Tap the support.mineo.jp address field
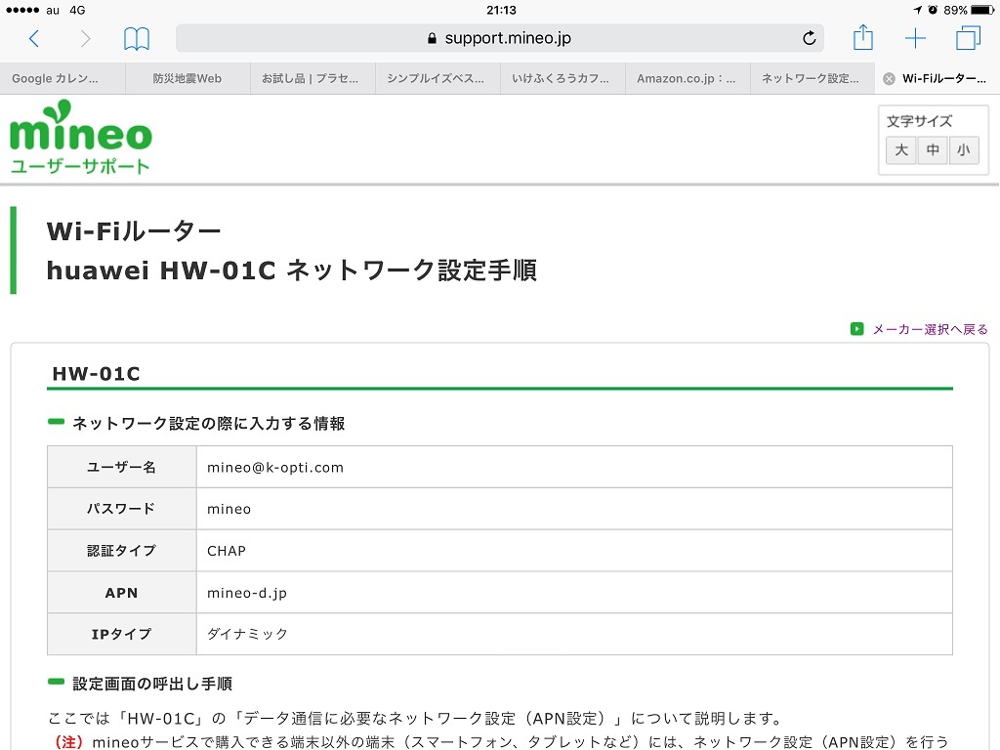 (x=499, y=38)
